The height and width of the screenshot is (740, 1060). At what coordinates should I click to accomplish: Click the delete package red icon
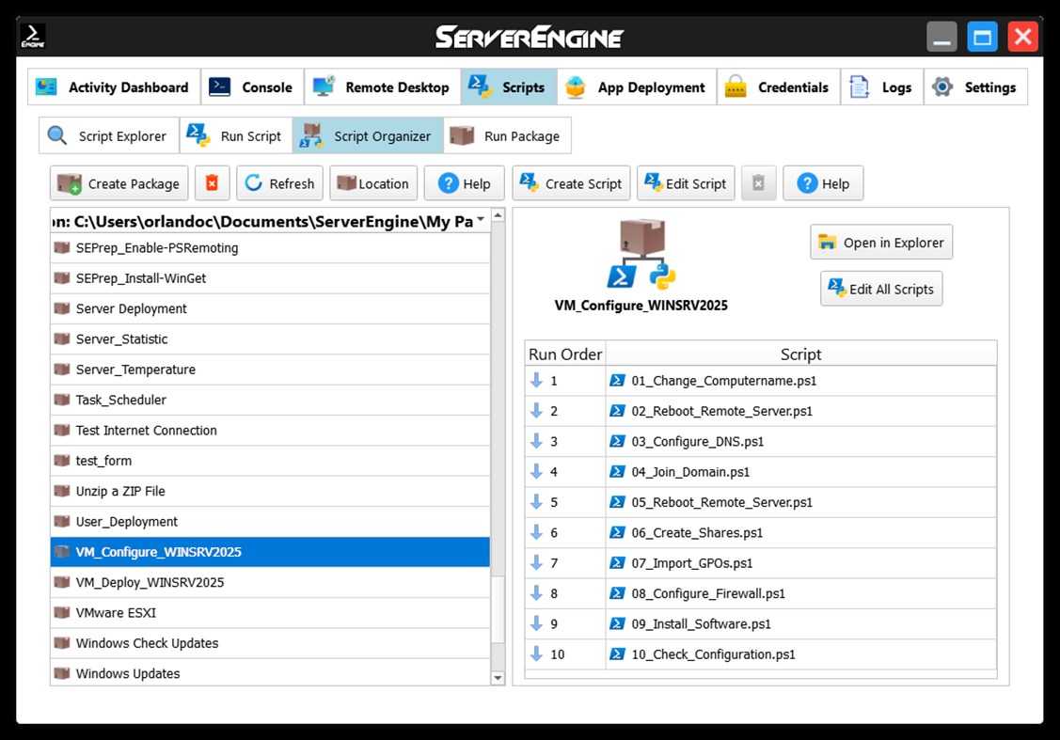pos(212,182)
